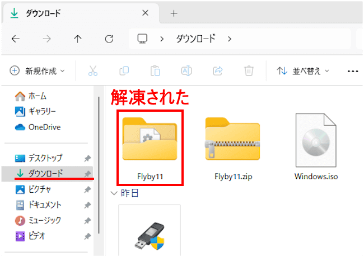Image resolution: width=364 pixels, height=257 pixels.
Task: Open デスクトップ in the sidebar
Action: [x=39, y=158]
